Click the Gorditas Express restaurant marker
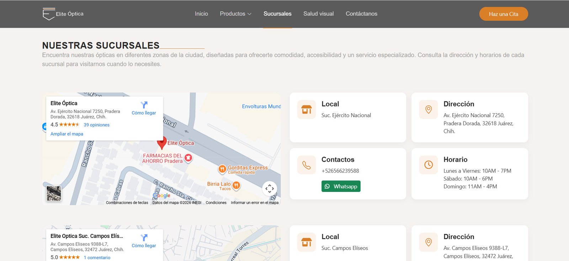The image size is (569, 261). [222, 169]
